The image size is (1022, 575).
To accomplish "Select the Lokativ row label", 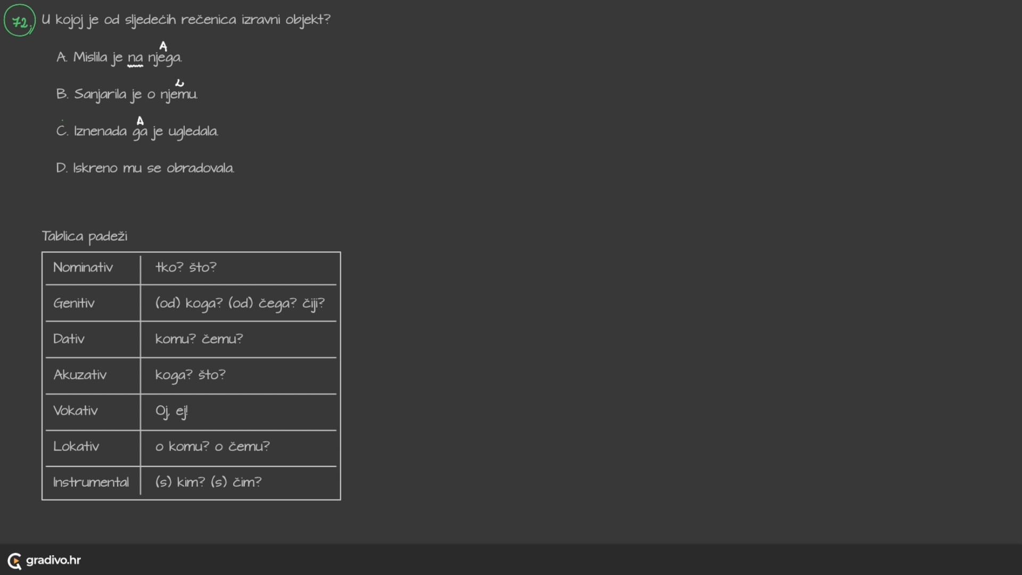I will 76,447.
